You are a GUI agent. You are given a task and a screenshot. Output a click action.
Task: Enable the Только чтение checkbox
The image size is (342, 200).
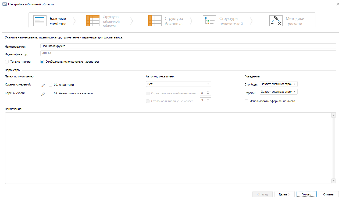(7, 62)
